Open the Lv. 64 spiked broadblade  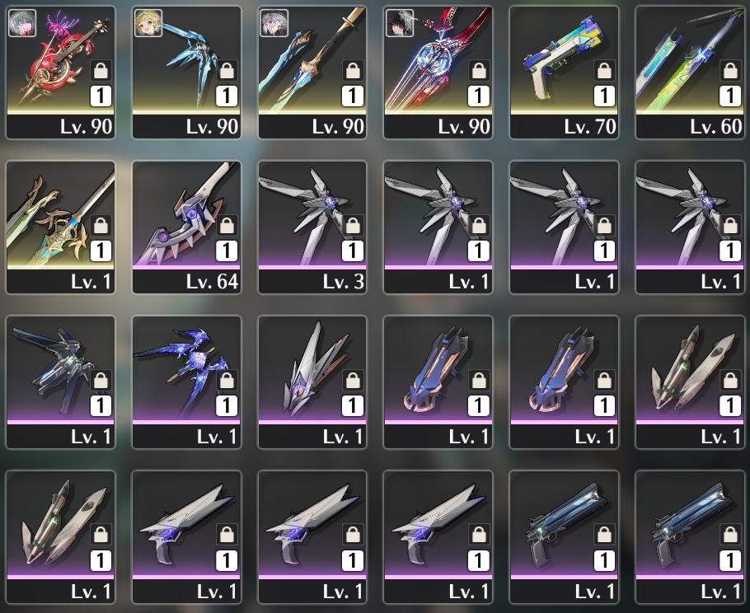click(186, 227)
